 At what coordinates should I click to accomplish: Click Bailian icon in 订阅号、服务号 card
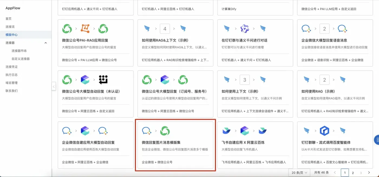tap(165, 80)
